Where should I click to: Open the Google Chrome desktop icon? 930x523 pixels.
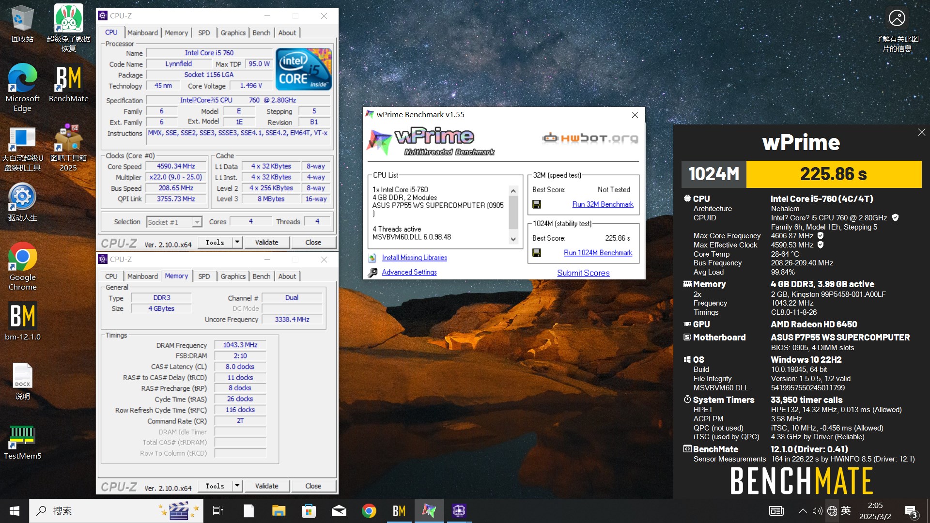click(22, 266)
